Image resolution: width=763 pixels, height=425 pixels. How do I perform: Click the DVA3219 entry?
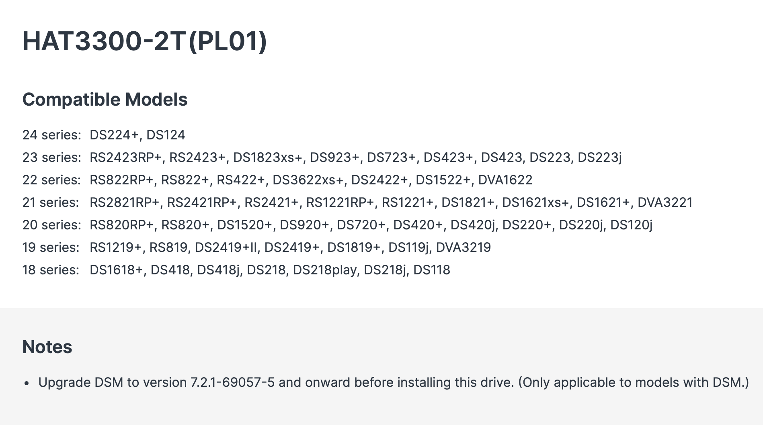pyautogui.click(x=464, y=247)
